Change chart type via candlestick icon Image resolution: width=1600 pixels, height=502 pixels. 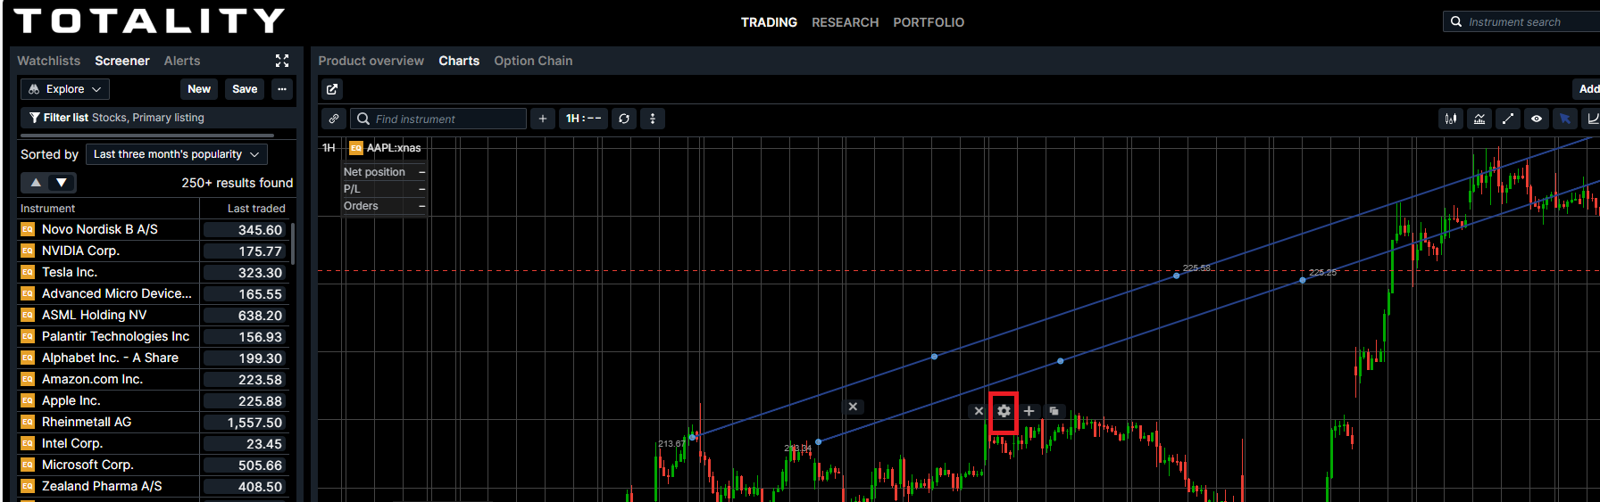click(1451, 119)
